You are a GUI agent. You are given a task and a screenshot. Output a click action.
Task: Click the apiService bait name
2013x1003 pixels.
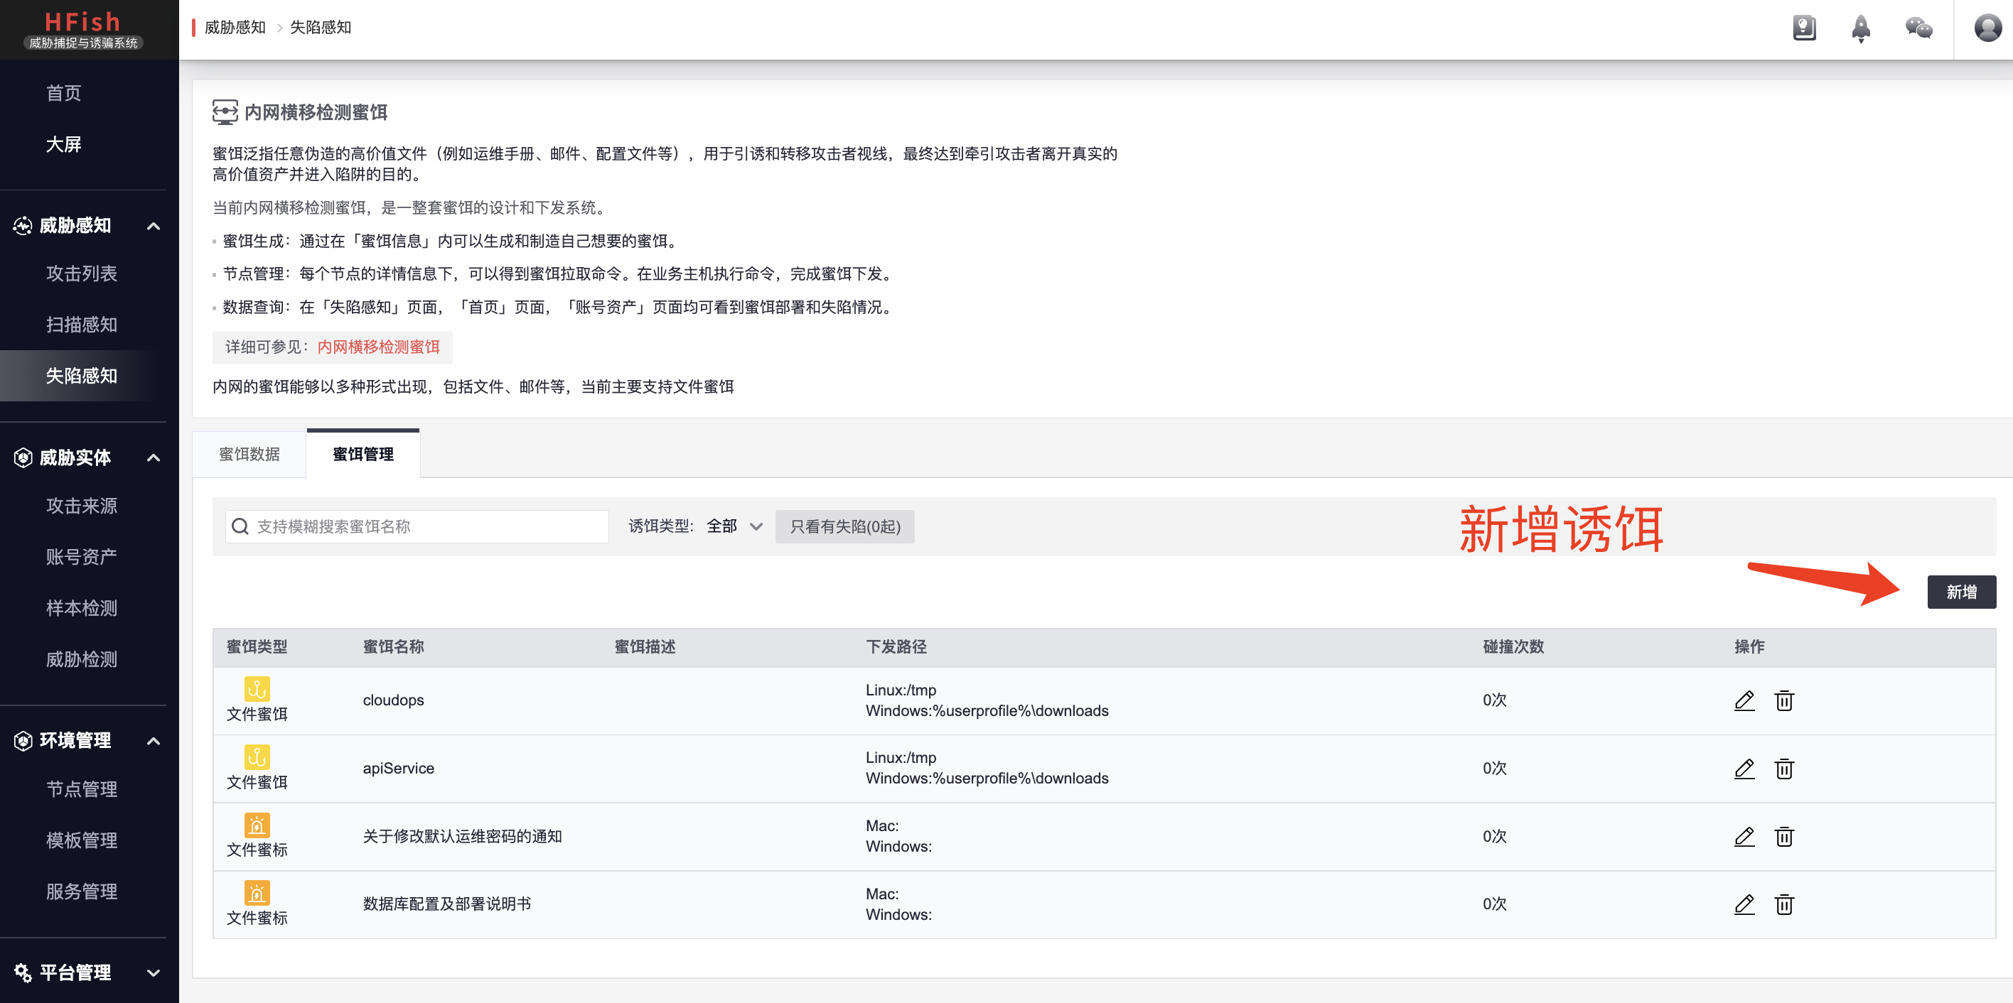(398, 768)
